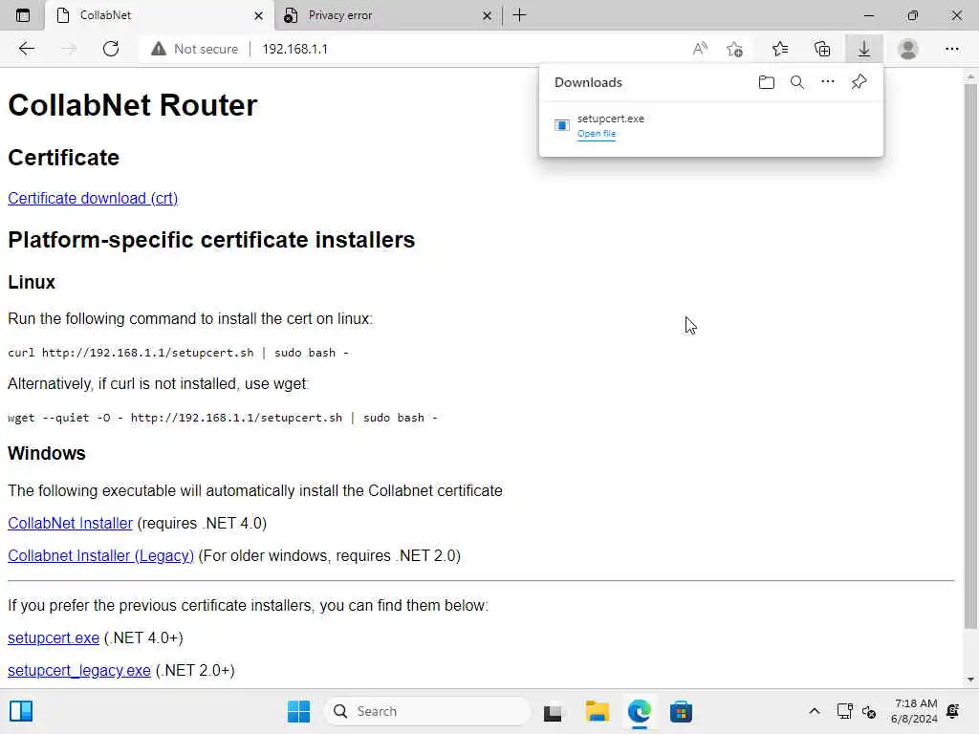979x734 pixels.
Task: Switch to the Privacy error tab
Action: click(387, 15)
